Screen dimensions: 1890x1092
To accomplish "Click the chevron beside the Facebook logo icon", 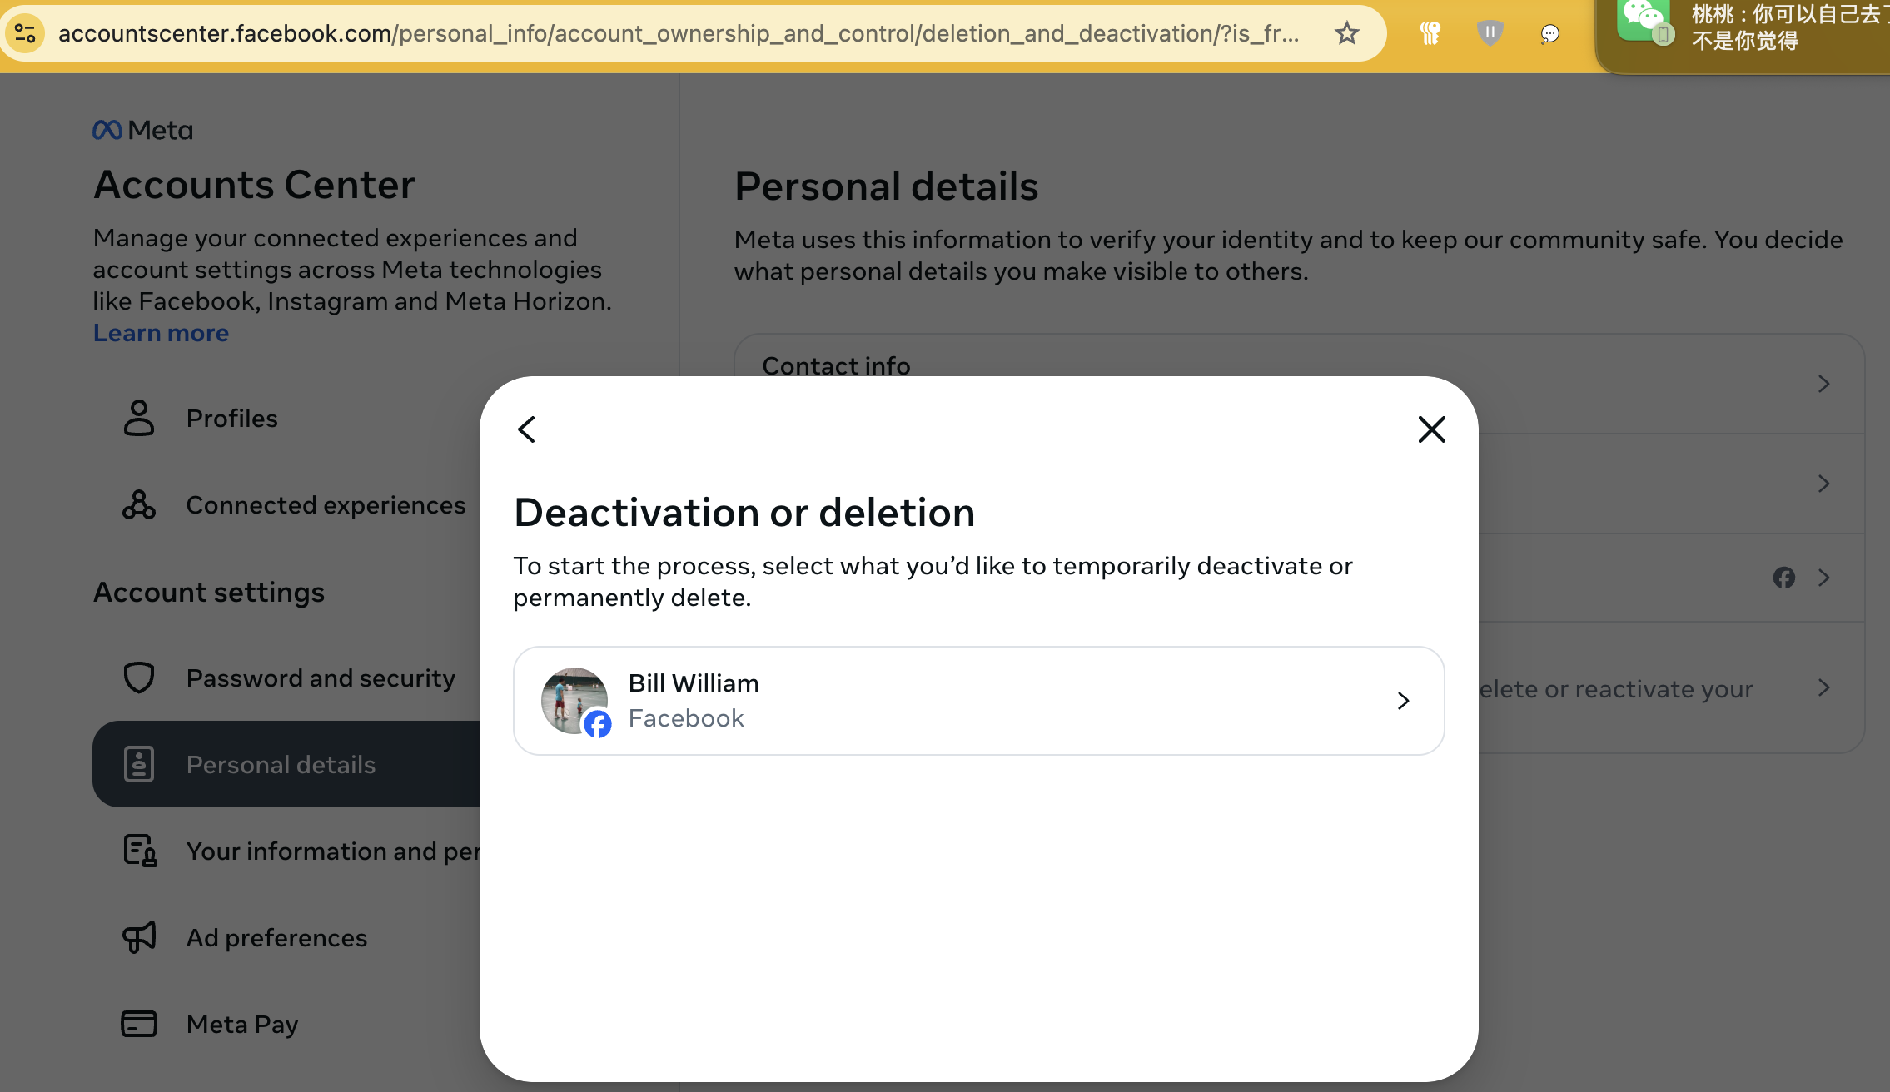I will point(1823,578).
